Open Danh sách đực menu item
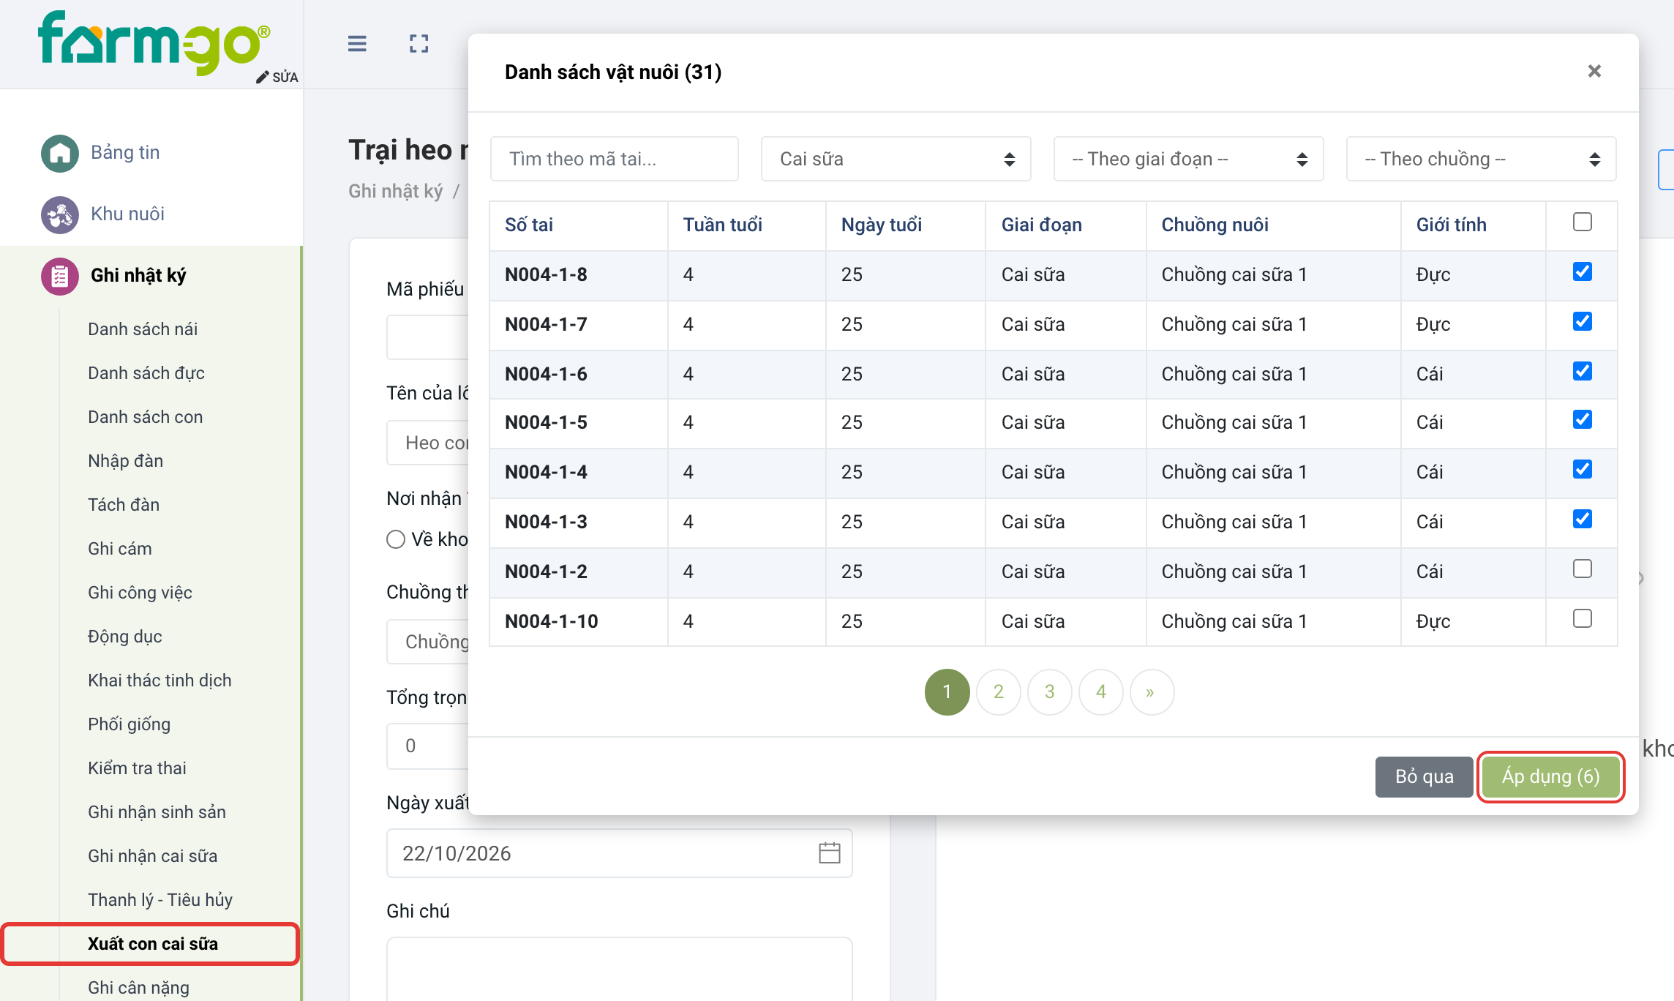The height and width of the screenshot is (1001, 1674). [146, 373]
